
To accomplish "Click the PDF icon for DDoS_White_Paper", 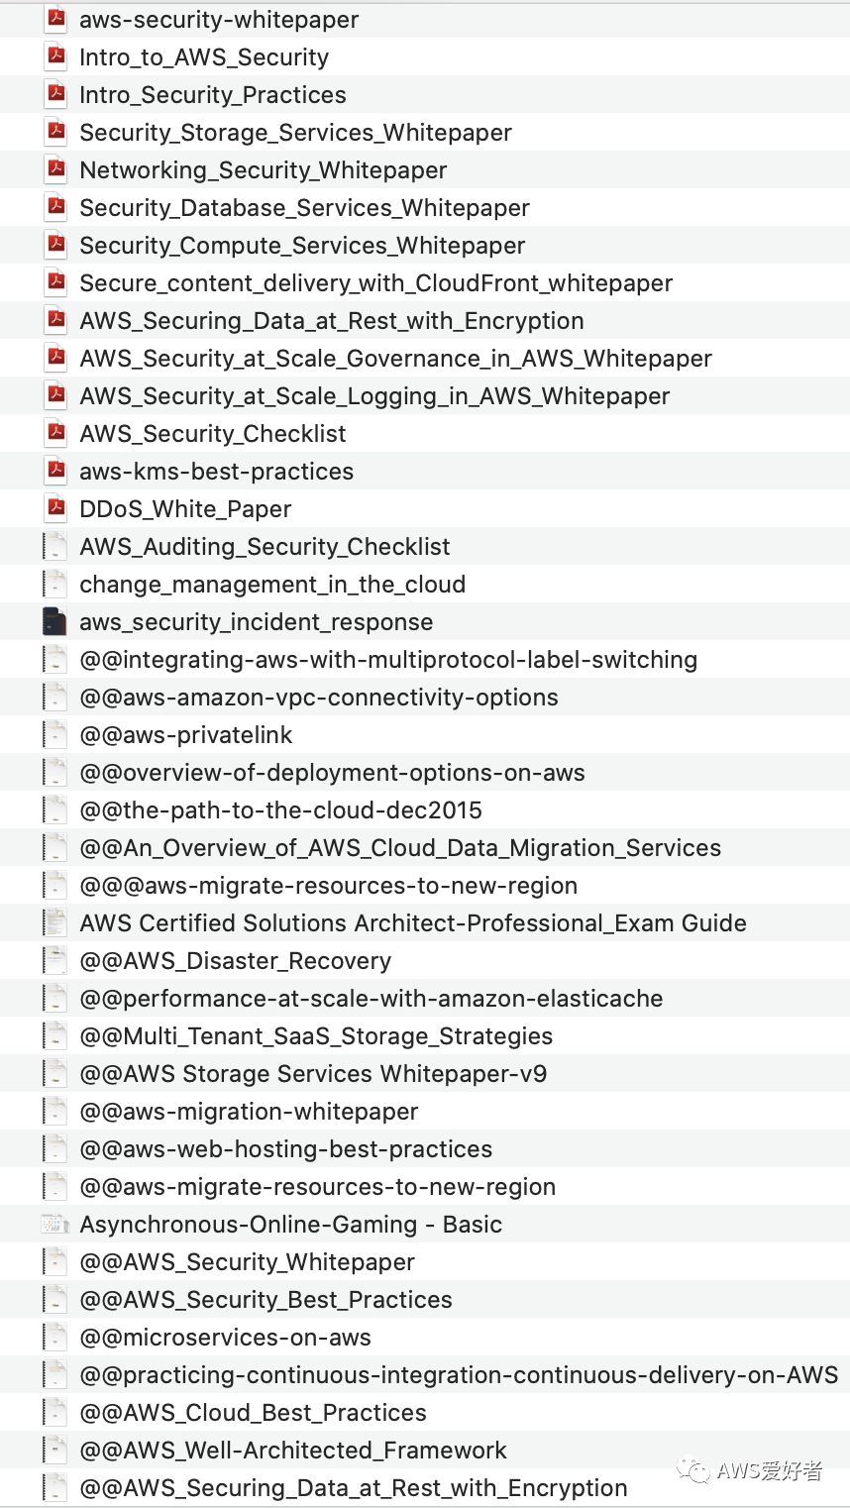I will pos(56,508).
